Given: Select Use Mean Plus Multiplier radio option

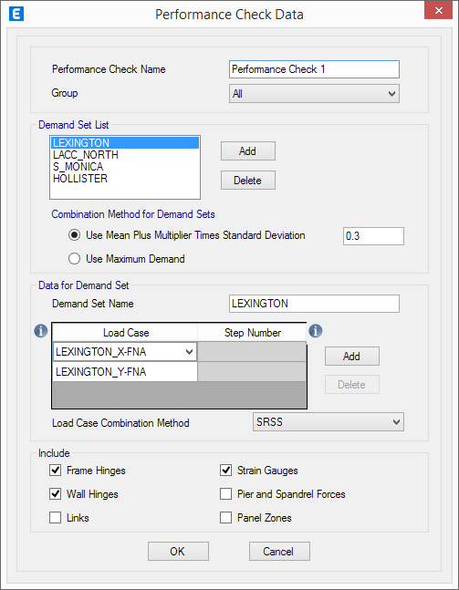Looking at the screenshot, I should pyautogui.click(x=74, y=235).
